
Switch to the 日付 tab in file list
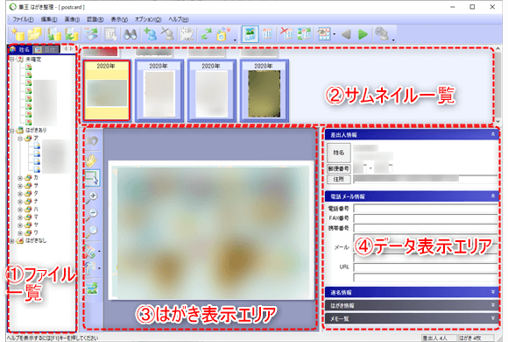pos(46,49)
